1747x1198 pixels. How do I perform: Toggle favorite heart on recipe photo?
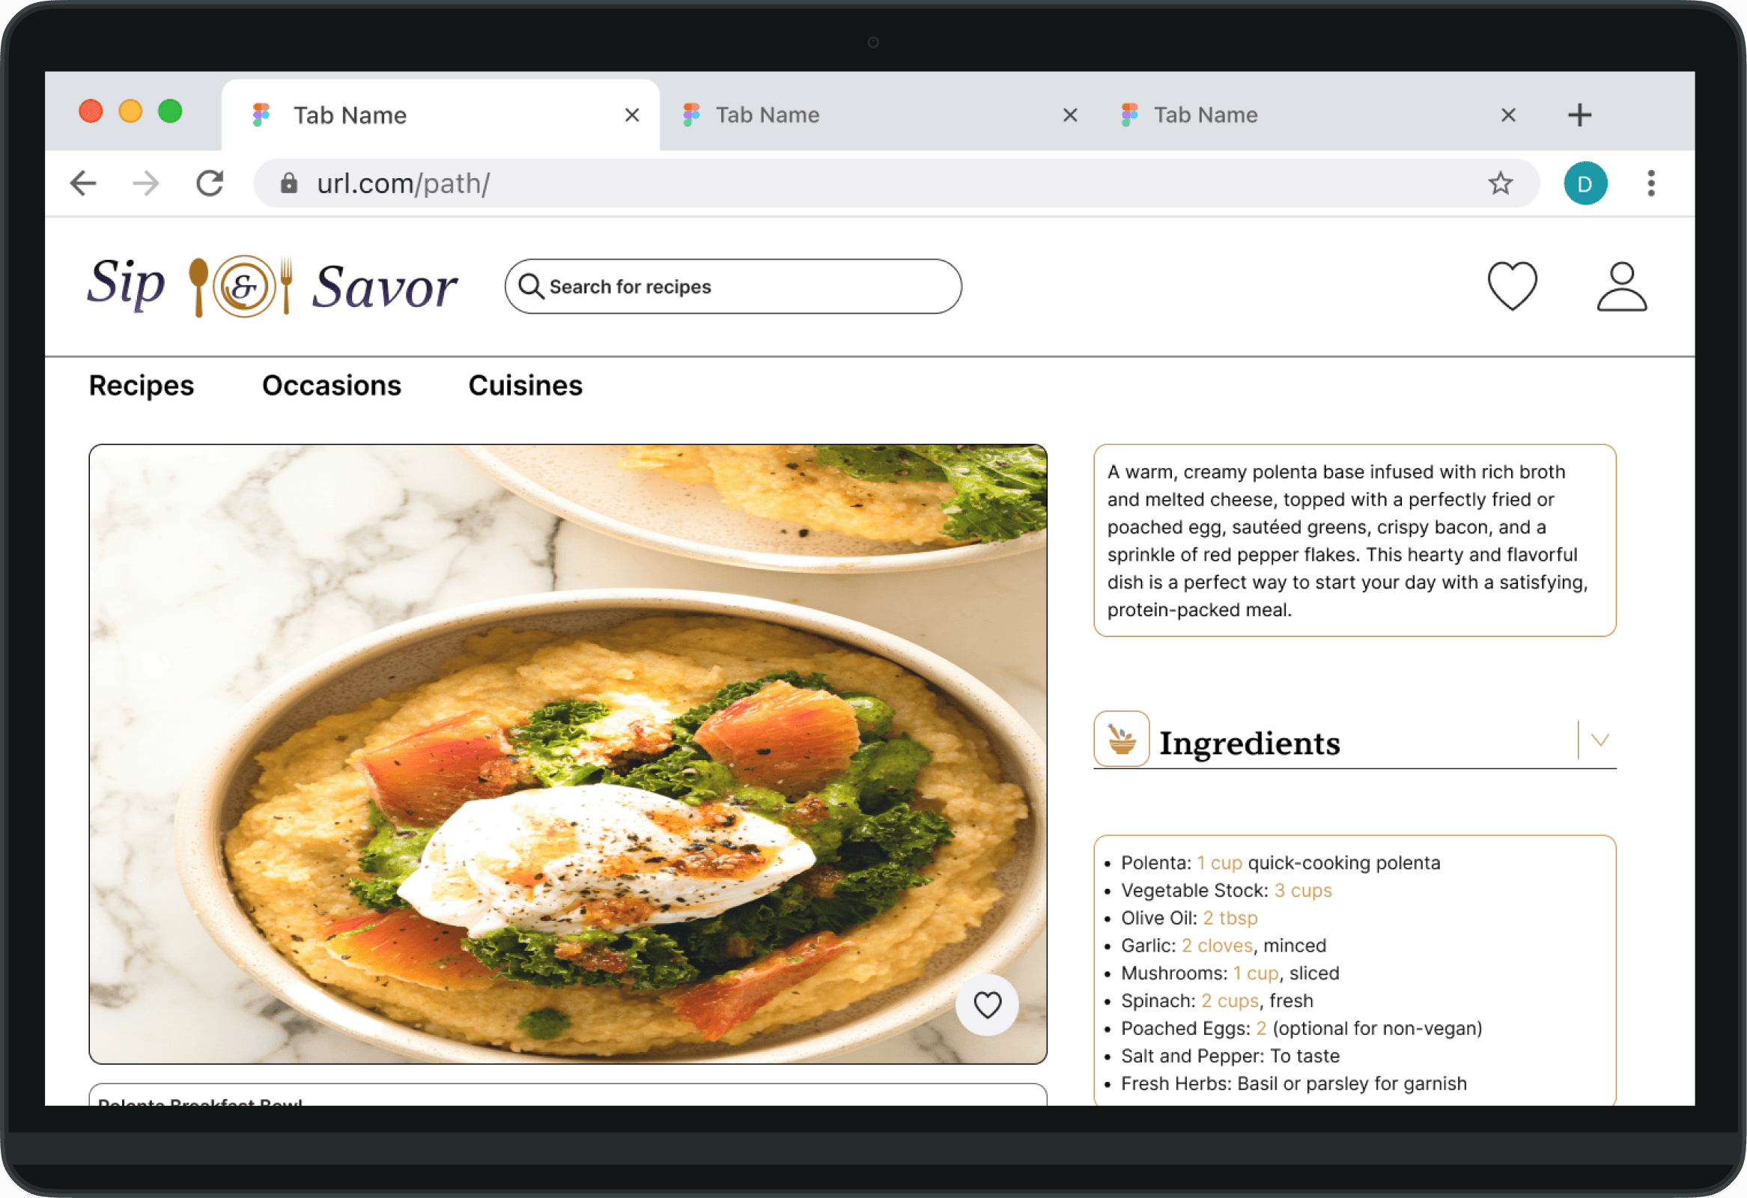pos(987,1005)
